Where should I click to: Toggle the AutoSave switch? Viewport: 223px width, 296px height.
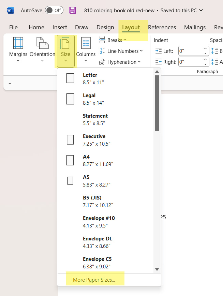tap(54, 10)
